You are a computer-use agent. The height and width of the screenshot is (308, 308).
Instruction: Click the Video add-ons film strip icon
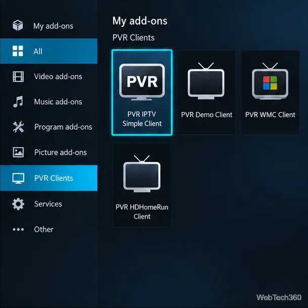(x=18, y=76)
